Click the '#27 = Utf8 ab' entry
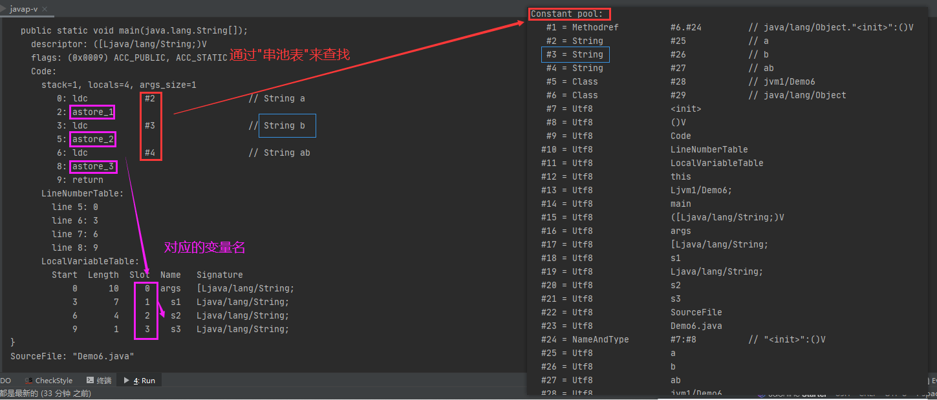The image size is (937, 400). [611, 380]
